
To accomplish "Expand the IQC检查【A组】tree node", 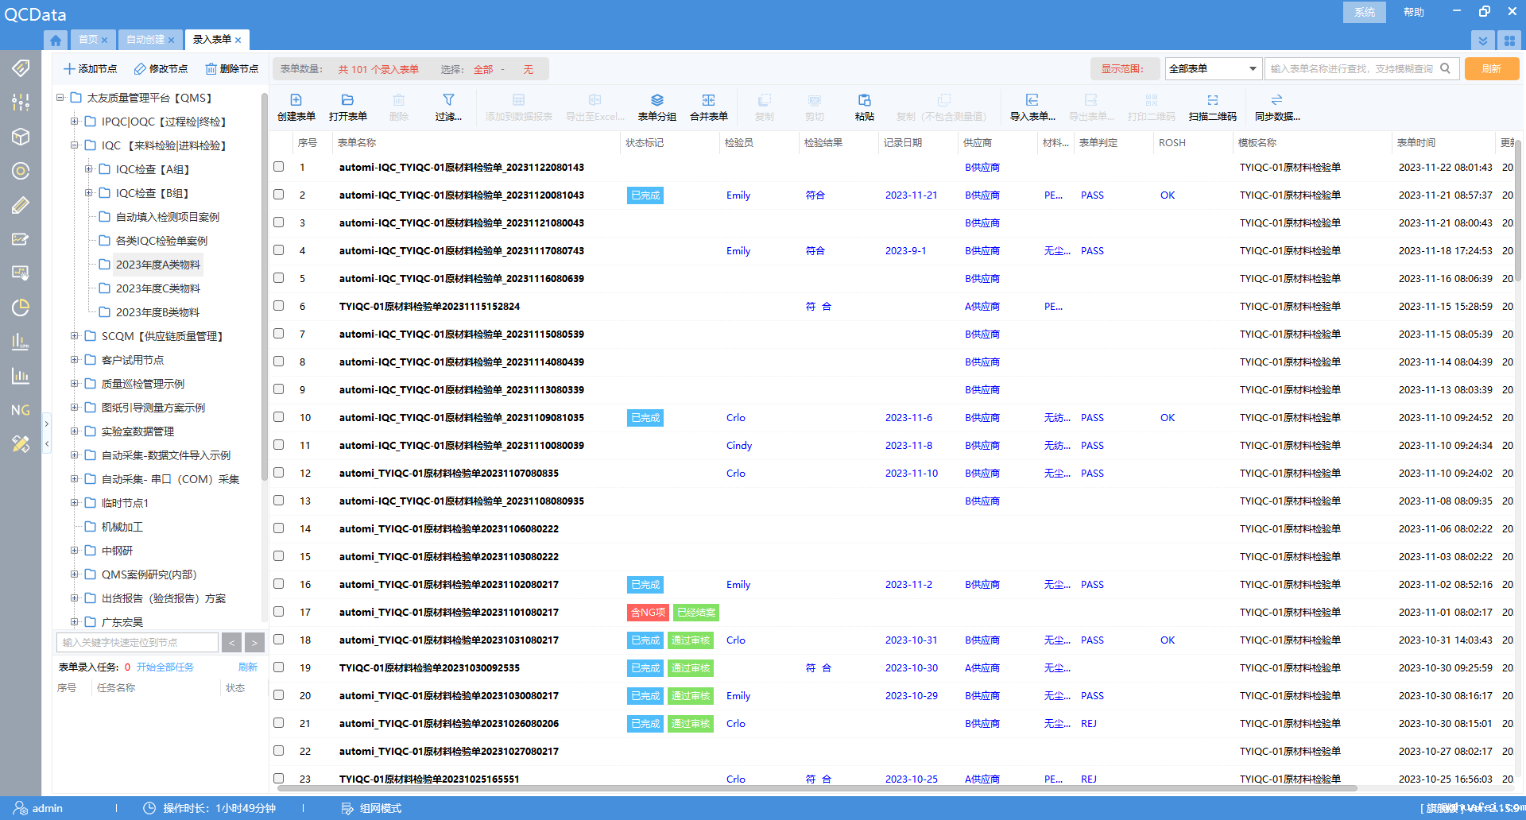I will click(88, 169).
